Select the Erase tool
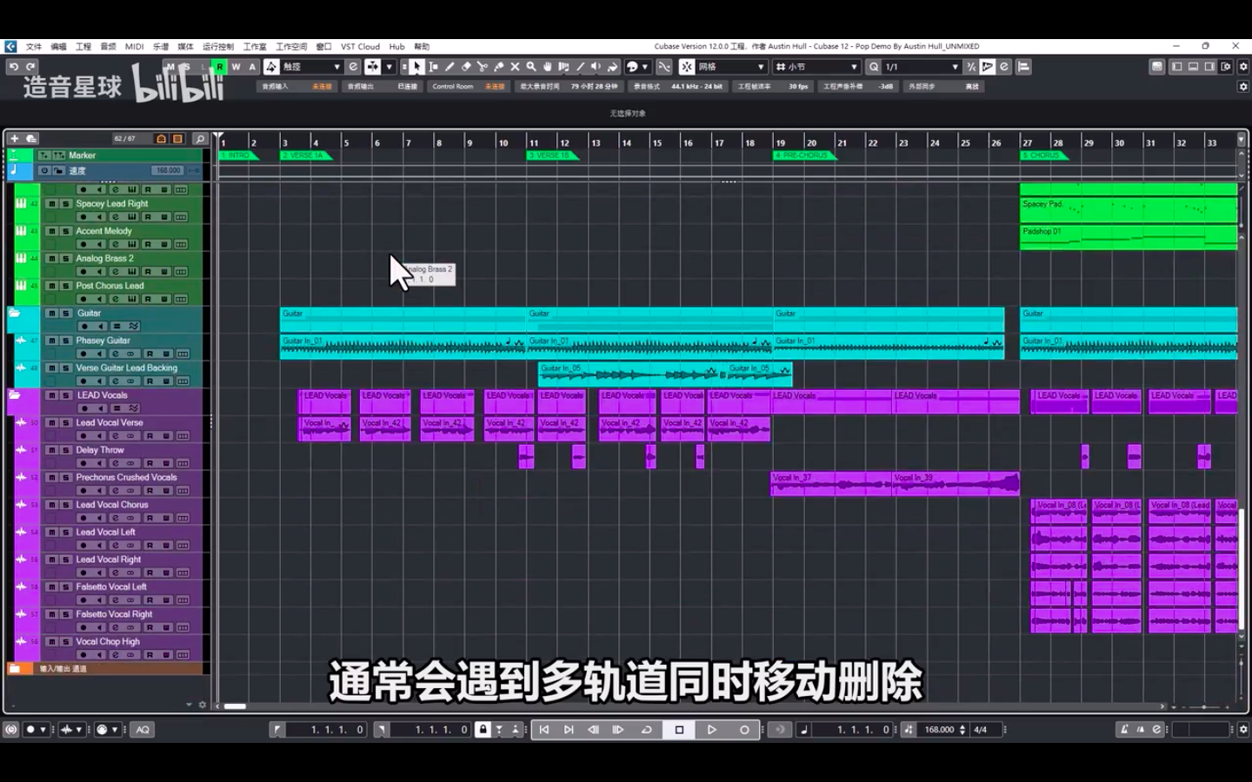The height and width of the screenshot is (782, 1252). [466, 67]
